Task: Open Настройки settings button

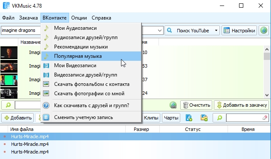Action: click(x=239, y=31)
